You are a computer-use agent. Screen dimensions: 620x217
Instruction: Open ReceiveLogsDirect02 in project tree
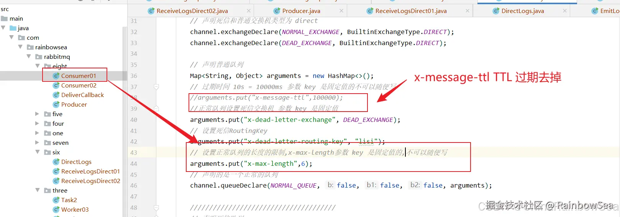90,181
